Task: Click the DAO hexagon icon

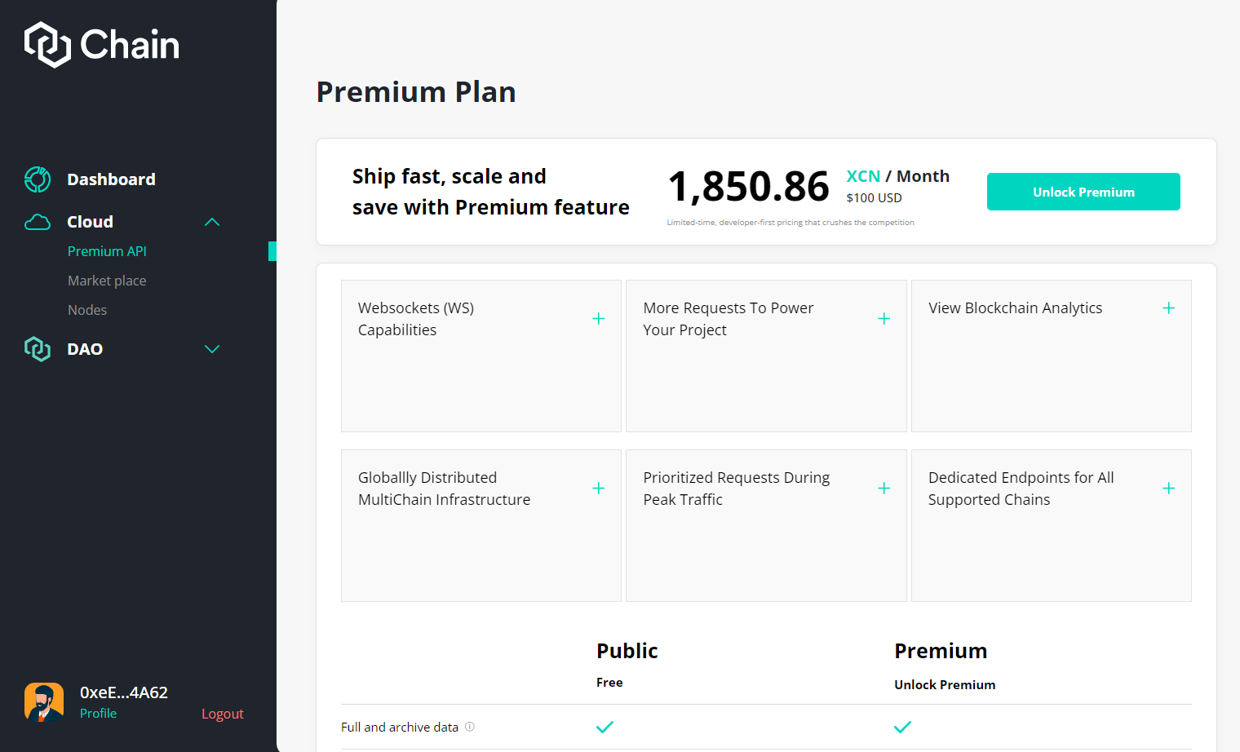Action: [x=38, y=349]
